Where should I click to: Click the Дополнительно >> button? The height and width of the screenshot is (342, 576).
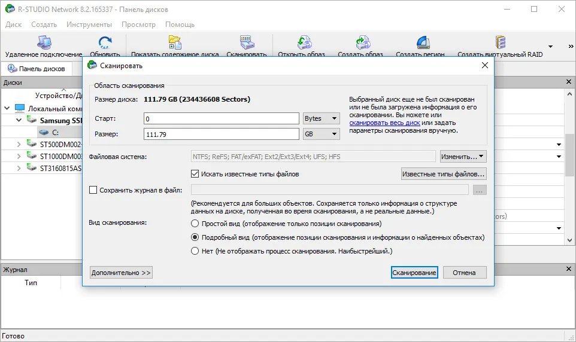pos(121,273)
